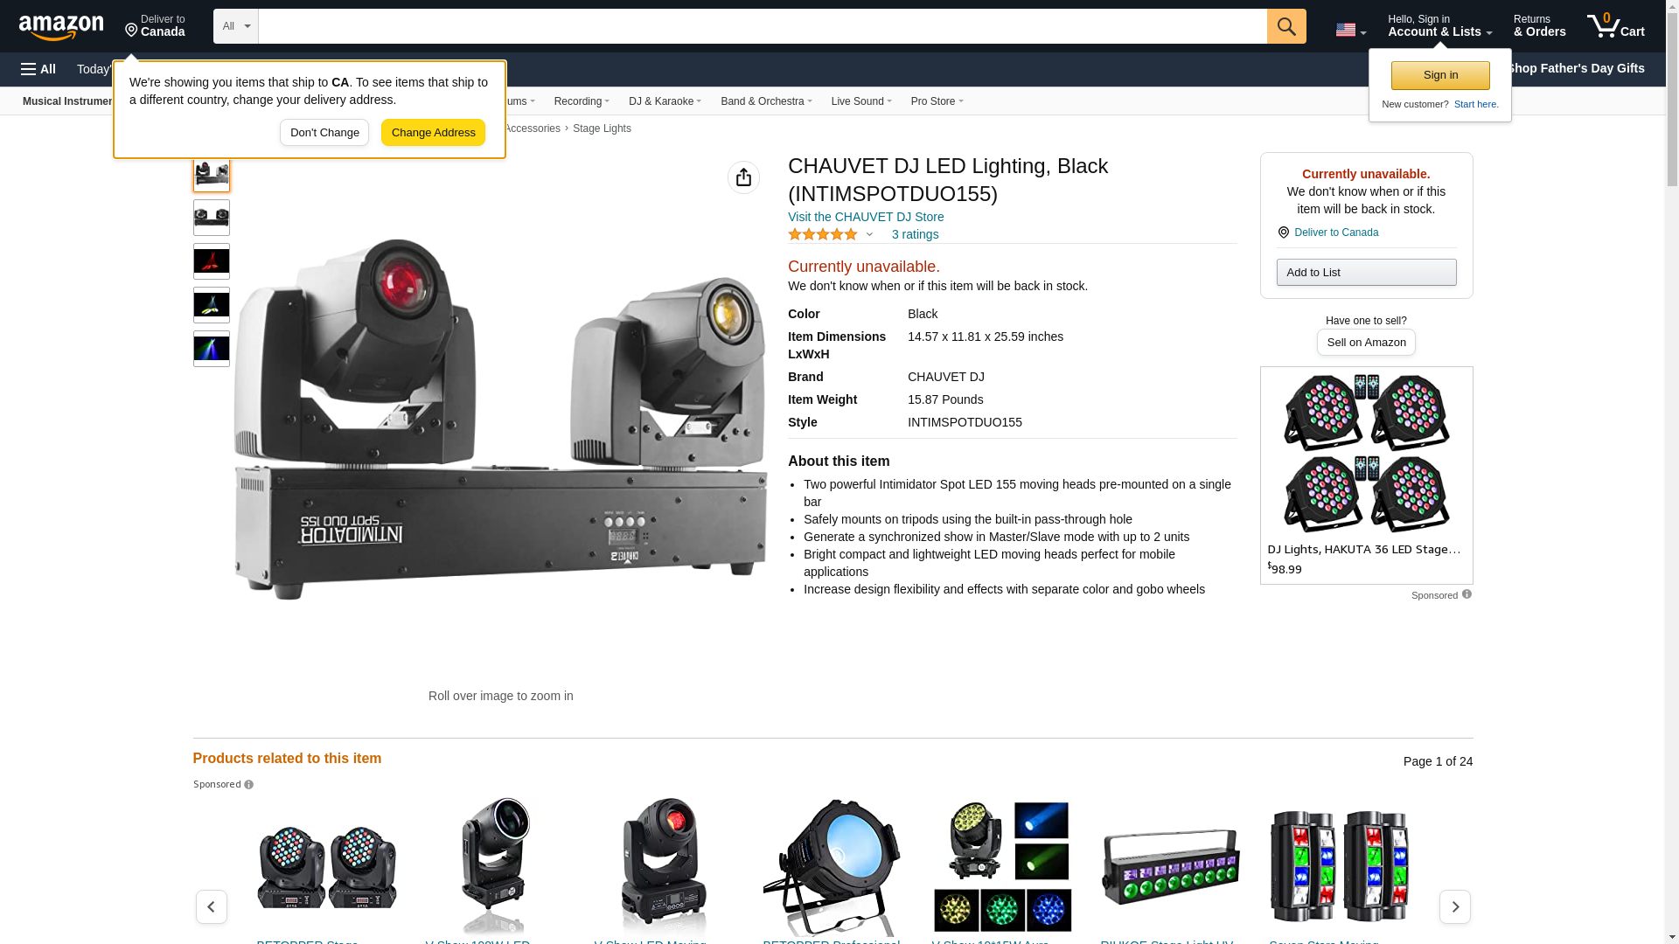
Task: Click the US flag language selector
Action: click(1349, 30)
